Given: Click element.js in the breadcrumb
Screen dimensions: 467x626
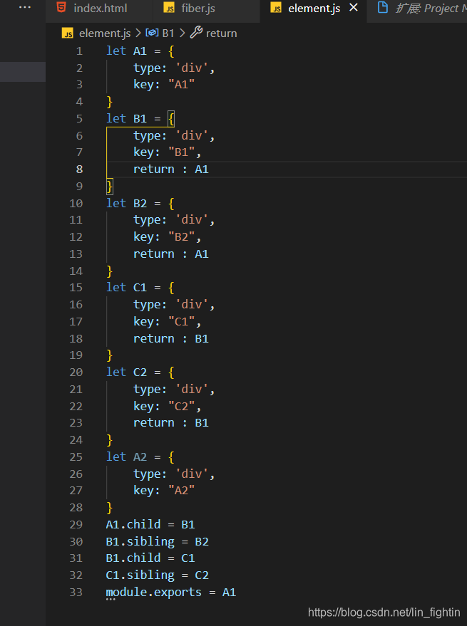Looking at the screenshot, I should 105,33.
